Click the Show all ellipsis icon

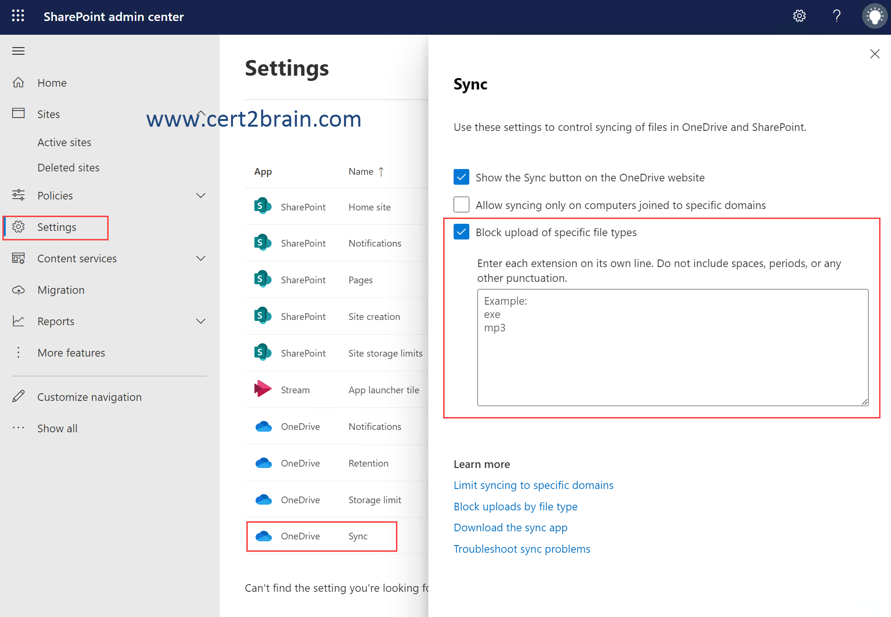click(x=18, y=428)
